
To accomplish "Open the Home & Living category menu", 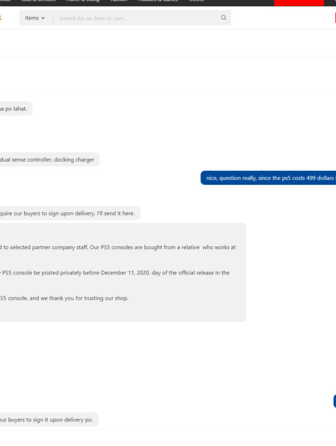I will click(83, 1).
